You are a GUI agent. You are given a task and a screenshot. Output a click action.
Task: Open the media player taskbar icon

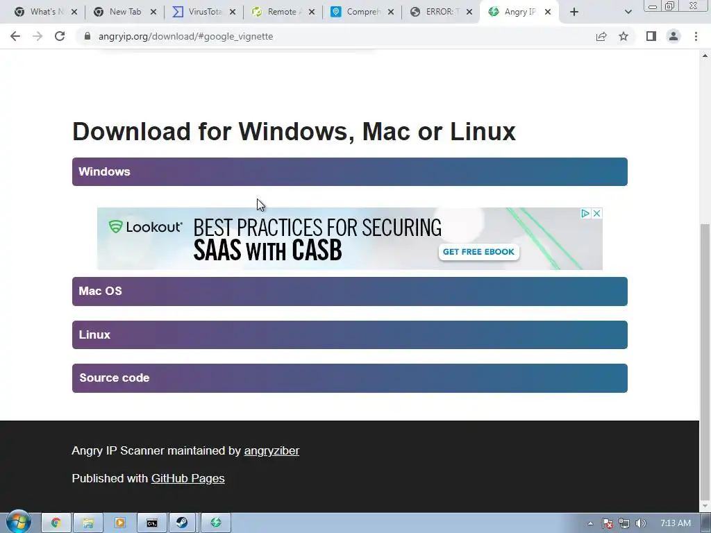pyautogui.click(x=120, y=523)
